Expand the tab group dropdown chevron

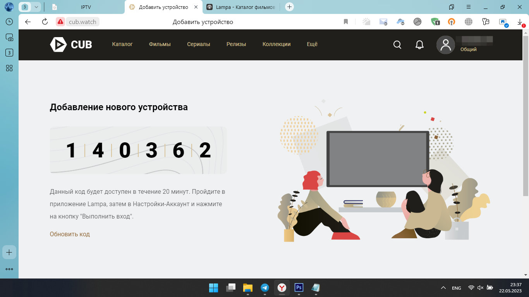(x=36, y=7)
